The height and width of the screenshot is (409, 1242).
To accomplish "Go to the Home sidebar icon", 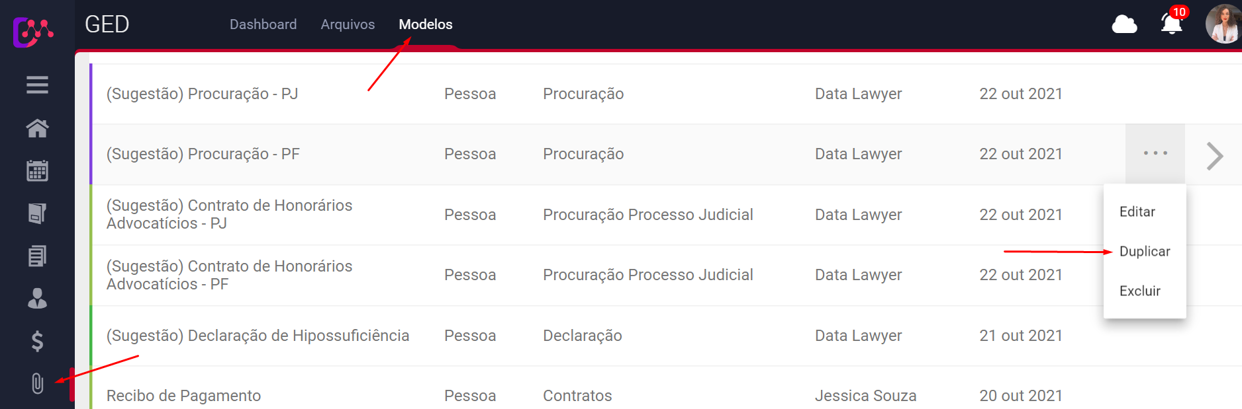I will [x=37, y=128].
